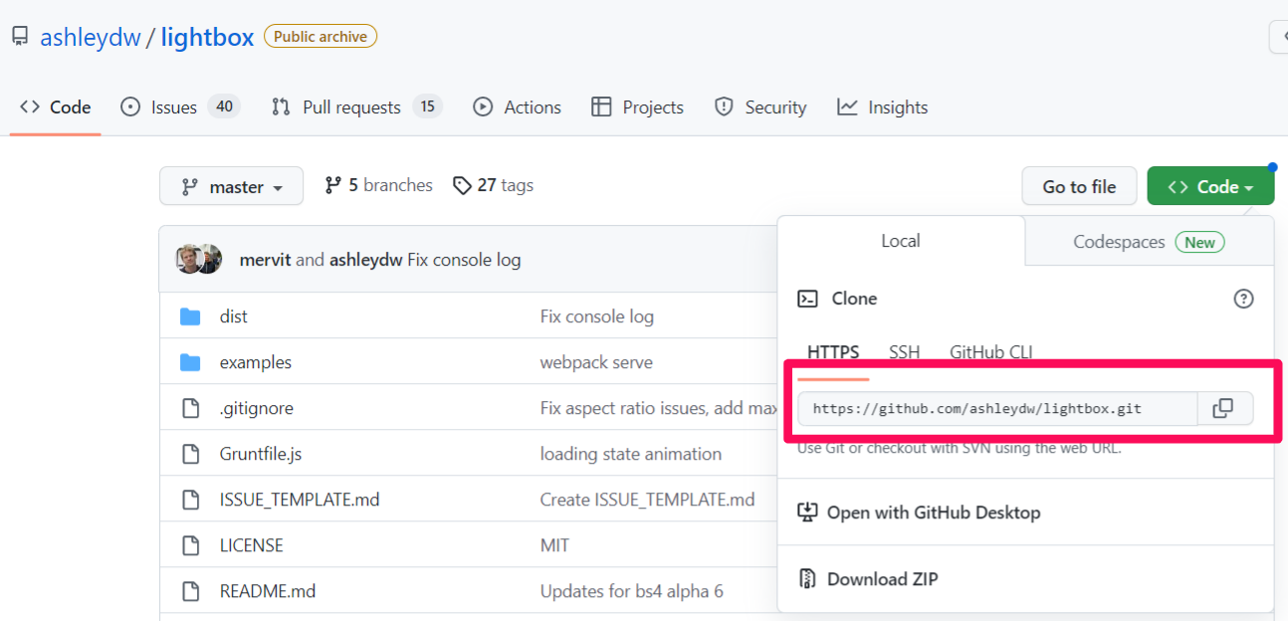The image size is (1288, 621).
Task: Click the contributor avatars for mervit
Action: click(198, 259)
